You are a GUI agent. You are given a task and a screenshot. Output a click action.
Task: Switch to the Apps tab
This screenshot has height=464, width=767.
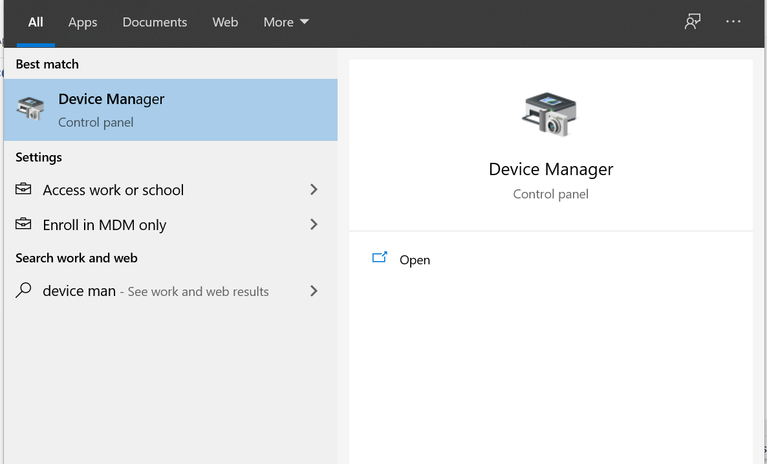click(x=83, y=21)
